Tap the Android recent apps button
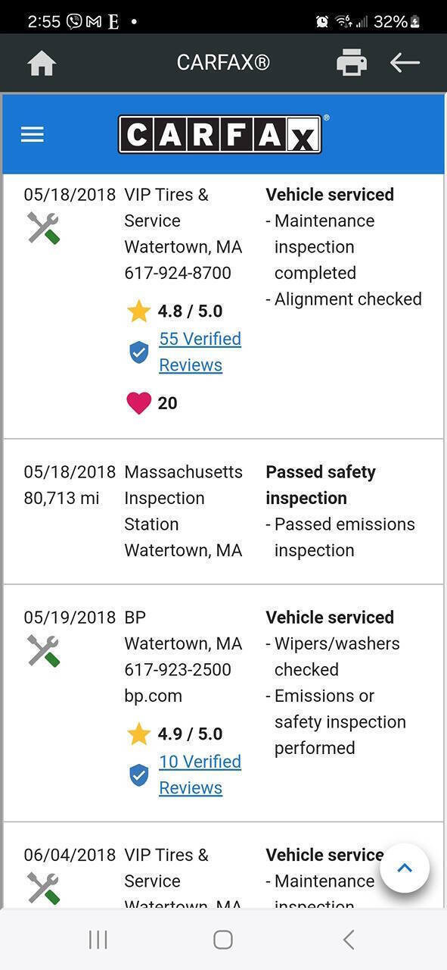The height and width of the screenshot is (970, 447). (x=98, y=940)
